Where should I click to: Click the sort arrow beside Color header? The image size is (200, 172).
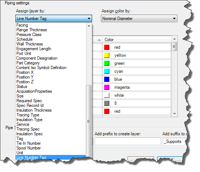pyautogui.click(x=99, y=40)
